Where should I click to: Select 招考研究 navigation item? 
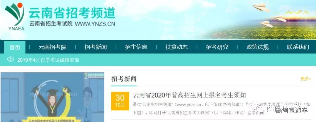(x=217, y=47)
